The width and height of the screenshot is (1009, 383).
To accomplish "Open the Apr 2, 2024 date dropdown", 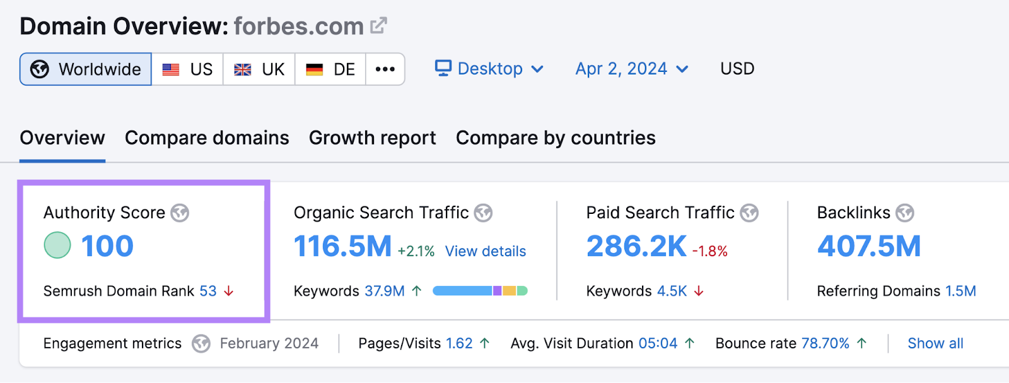I will point(631,68).
